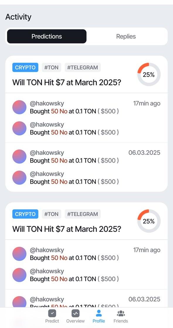Select the Predictions tab

click(x=46, y=36)
